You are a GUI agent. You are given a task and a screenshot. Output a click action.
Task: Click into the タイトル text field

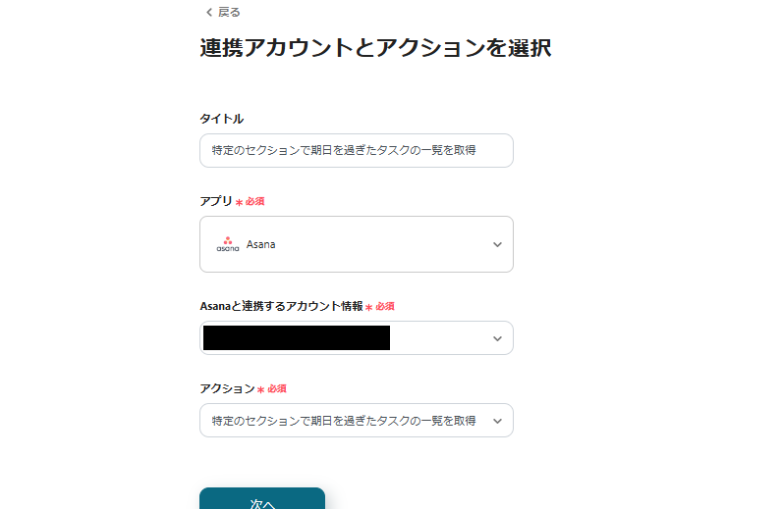(356, 151)
